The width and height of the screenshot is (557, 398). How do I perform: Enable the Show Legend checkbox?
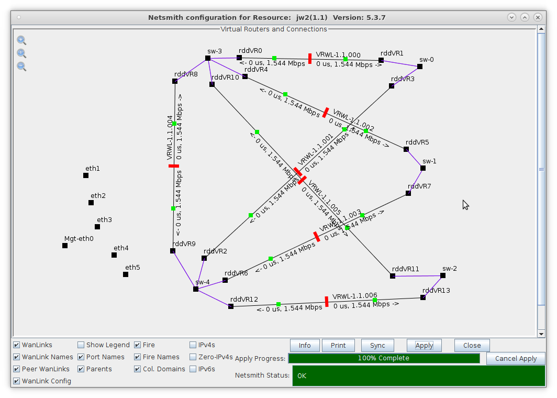pos(81,345)
